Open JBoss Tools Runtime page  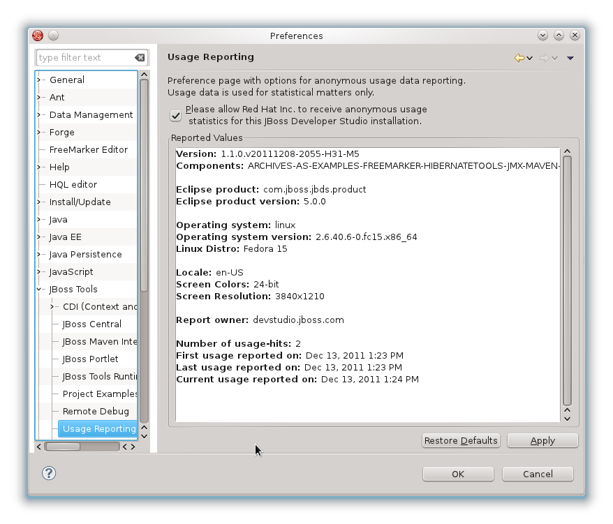pyautogui.click(x=100, y=376)
